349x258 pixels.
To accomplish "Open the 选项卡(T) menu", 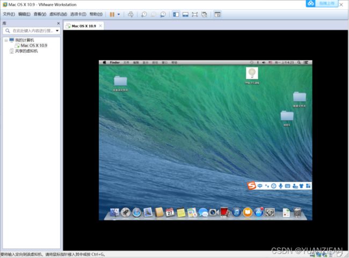I will 78,14.
